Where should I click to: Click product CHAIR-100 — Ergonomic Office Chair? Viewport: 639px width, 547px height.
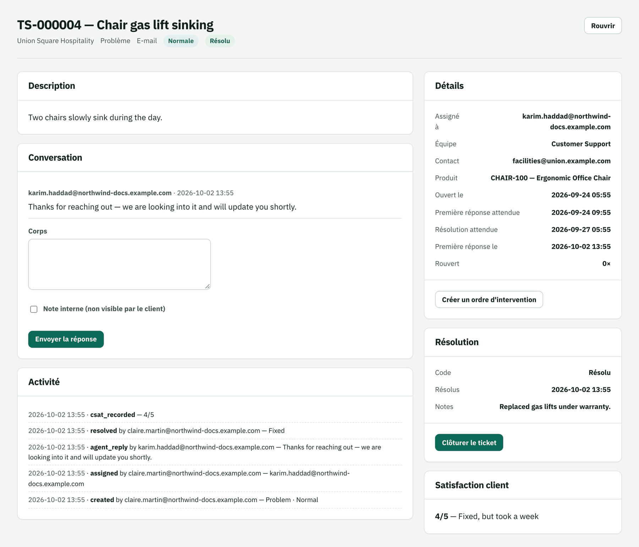click(551, 178)
